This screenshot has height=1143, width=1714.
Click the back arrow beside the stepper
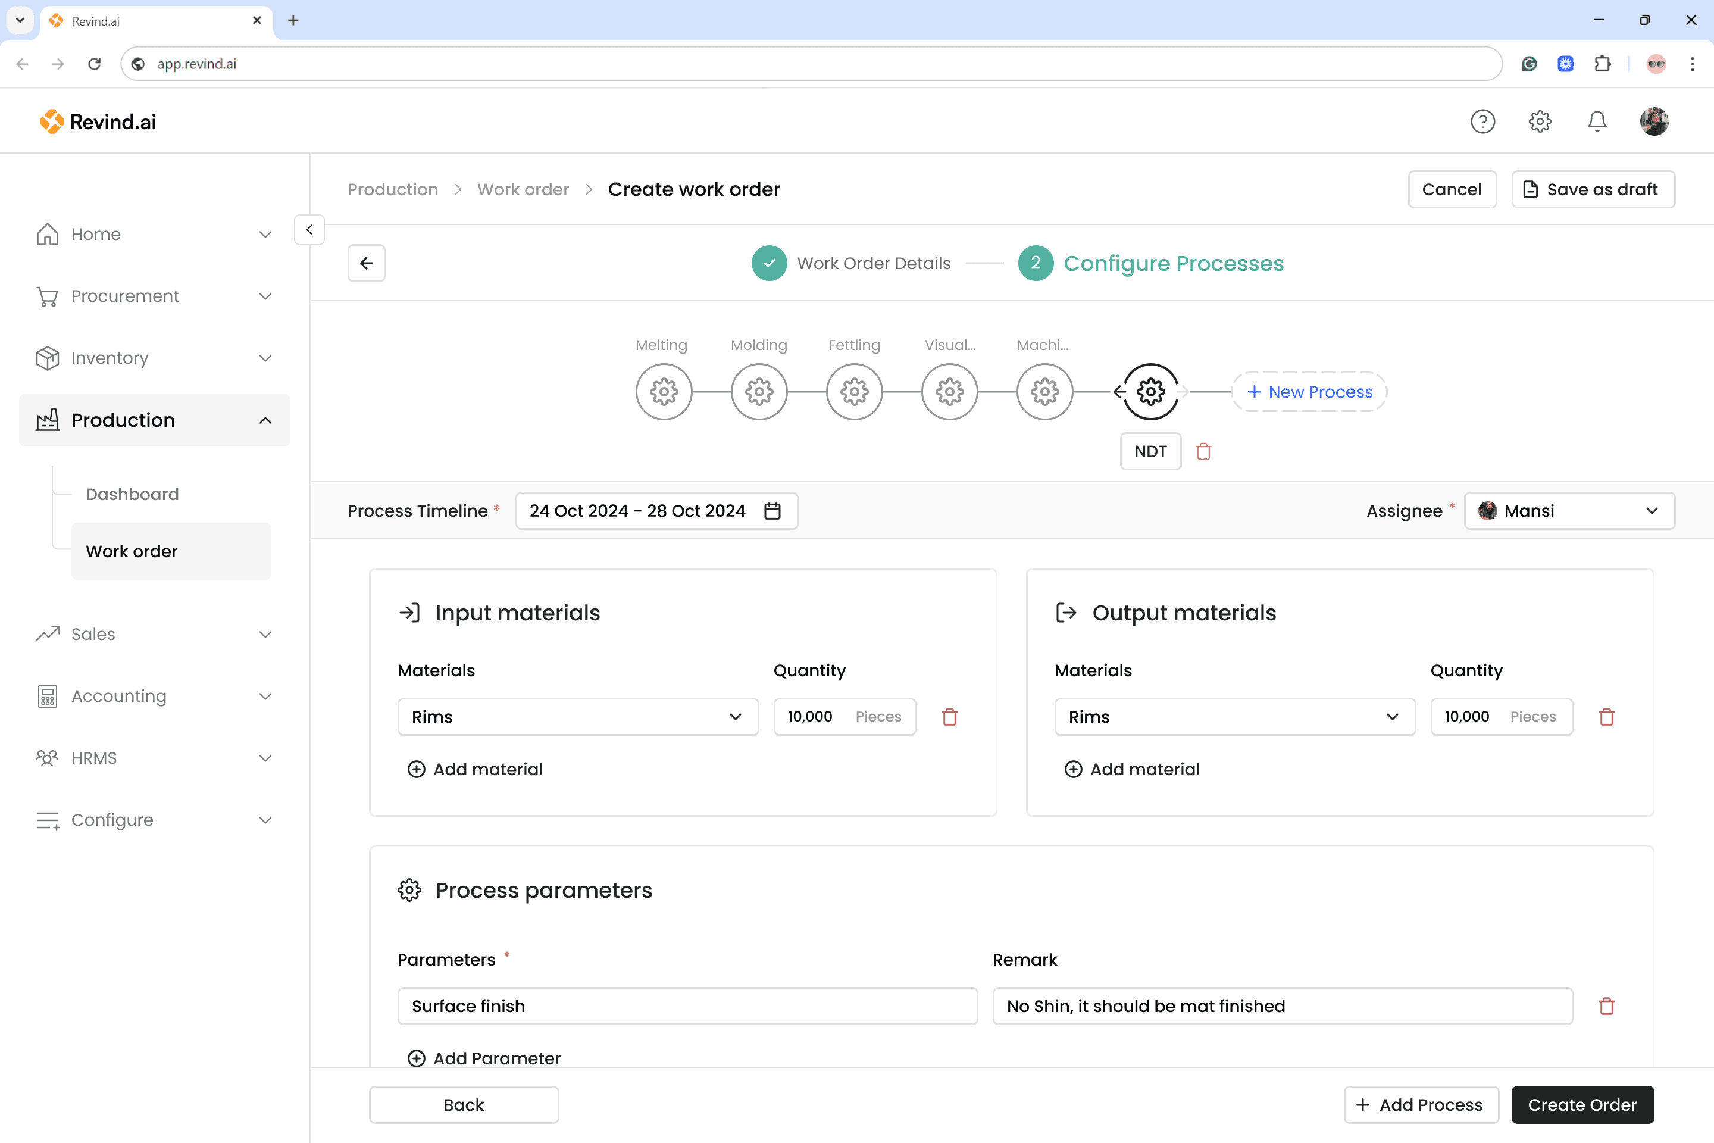pos(366,263)
